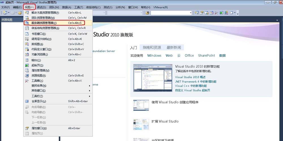Open 体系结构资源管理器 menu entry
Screen dimensions: 283x141
point(58,28)
